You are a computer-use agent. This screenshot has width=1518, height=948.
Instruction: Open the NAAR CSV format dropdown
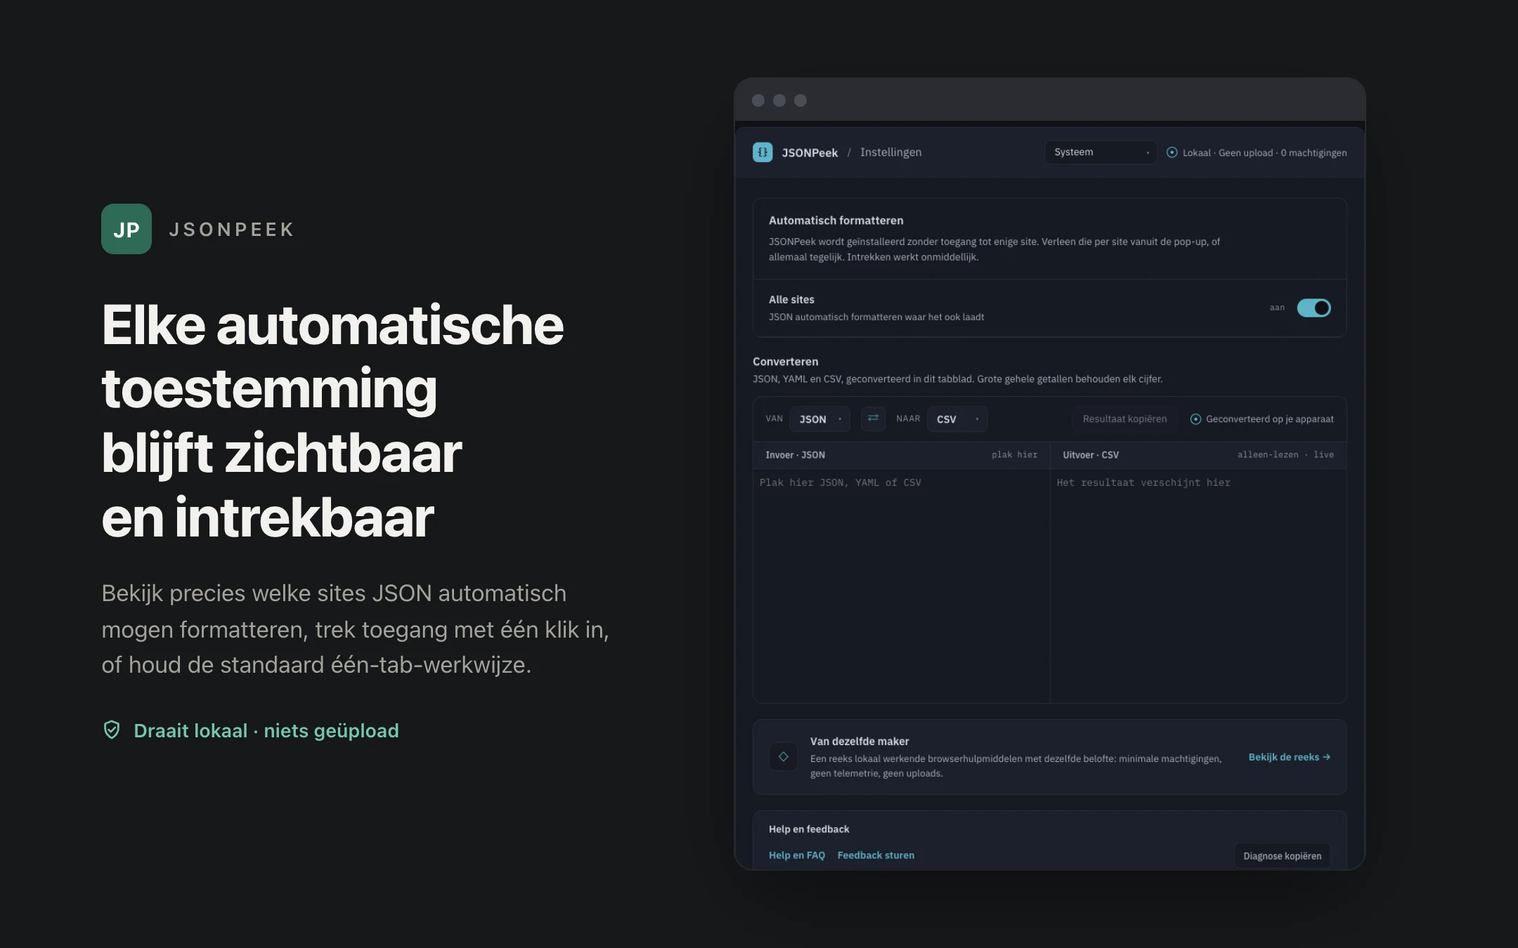pos(957,419)
